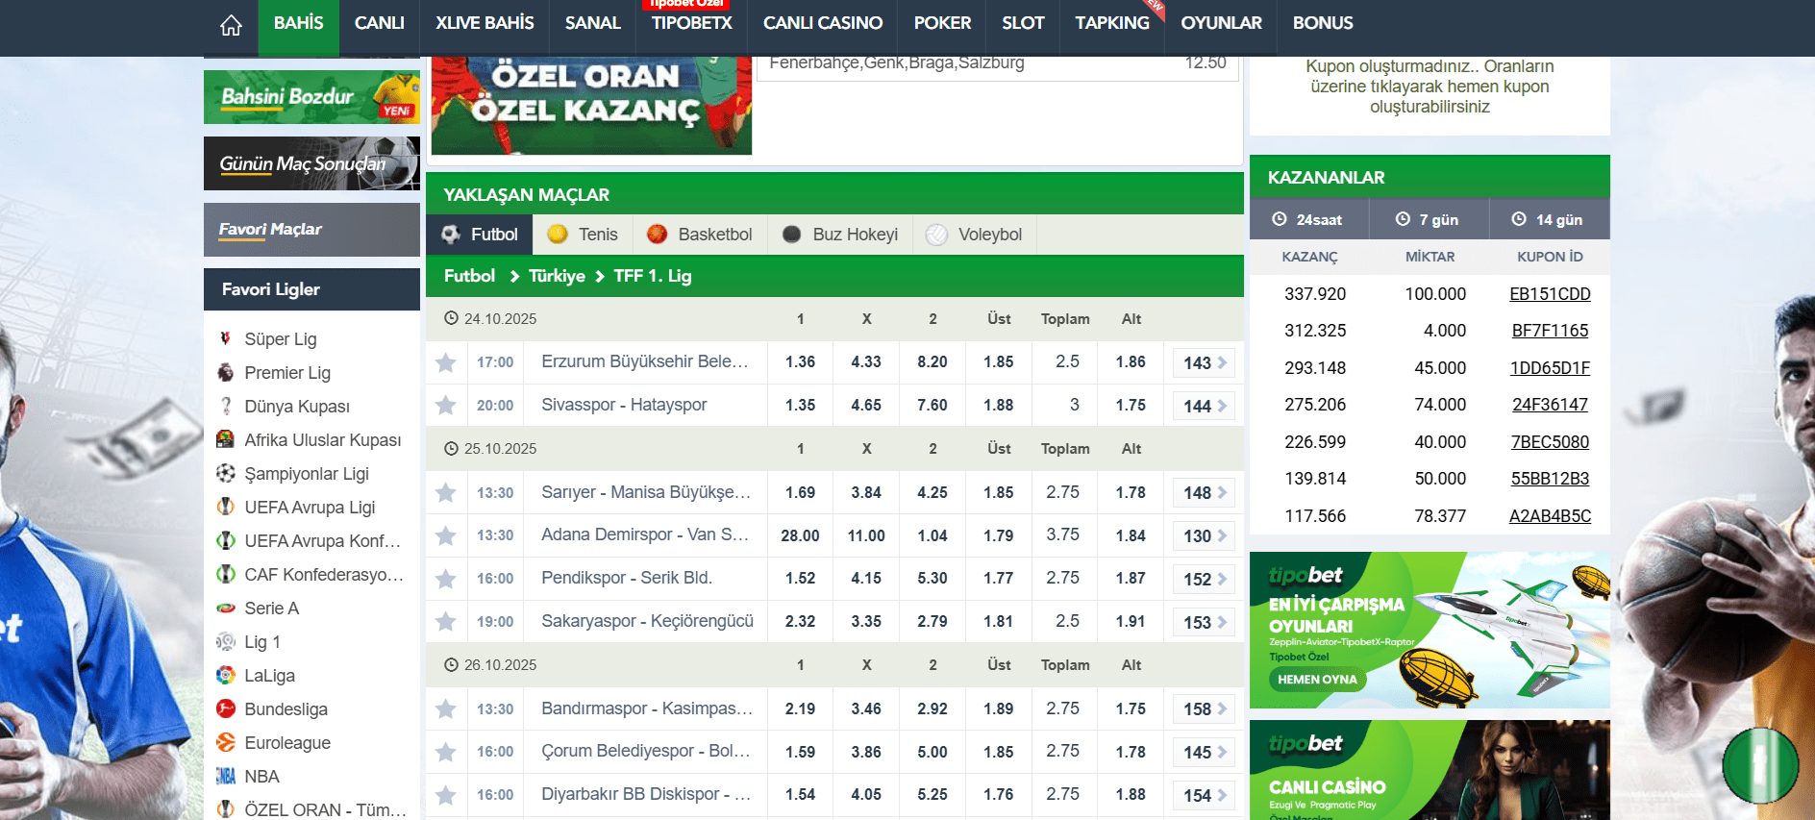The width and height of the screenshot is (1815, 820).
Task: Open the Bundesliga league
Action: tap(286, 709)
